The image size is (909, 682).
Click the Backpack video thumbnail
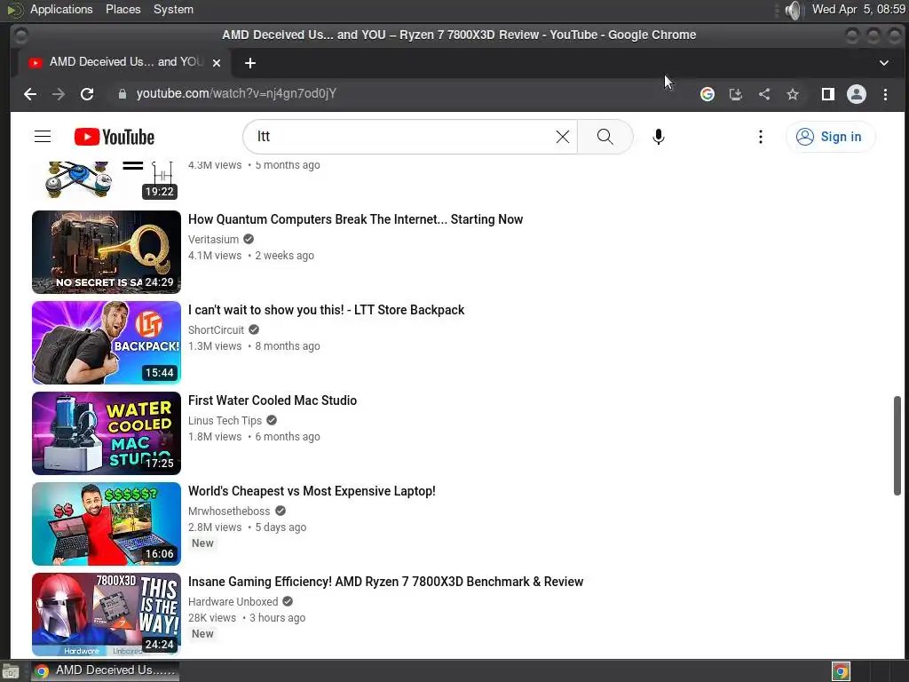(107, 343)
